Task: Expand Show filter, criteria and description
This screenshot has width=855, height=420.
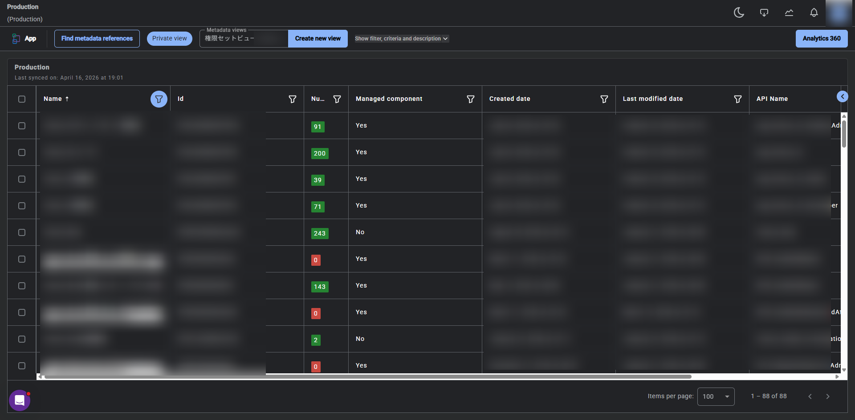Action: [x=401, y=39]
